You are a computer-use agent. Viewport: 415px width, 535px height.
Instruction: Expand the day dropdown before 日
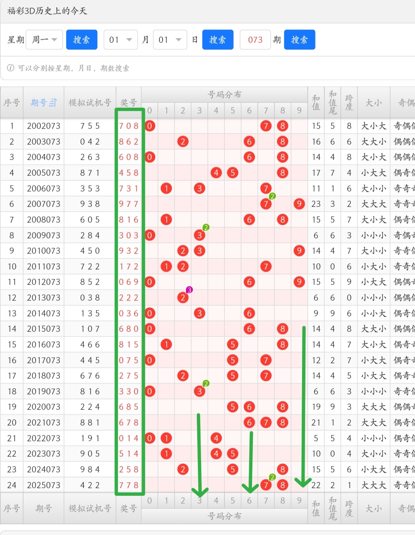click(x=170, y=40)
